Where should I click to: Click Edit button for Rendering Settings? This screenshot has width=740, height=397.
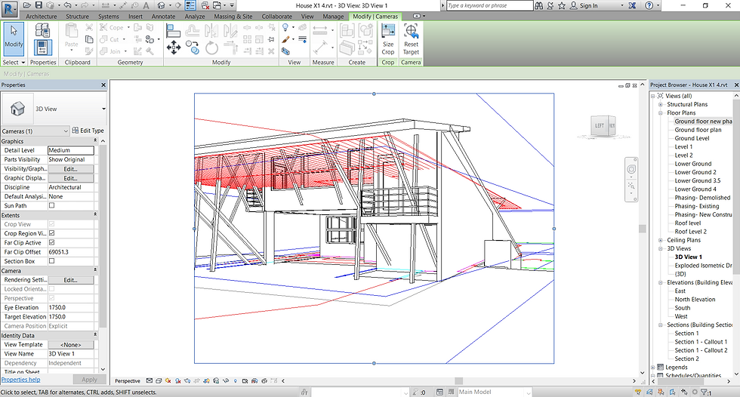point(70,280)
